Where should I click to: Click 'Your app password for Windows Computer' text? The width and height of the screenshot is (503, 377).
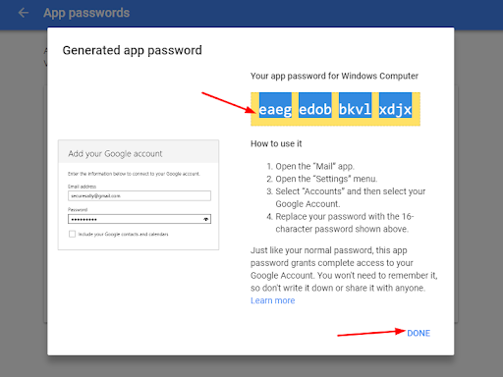(334, 76)
